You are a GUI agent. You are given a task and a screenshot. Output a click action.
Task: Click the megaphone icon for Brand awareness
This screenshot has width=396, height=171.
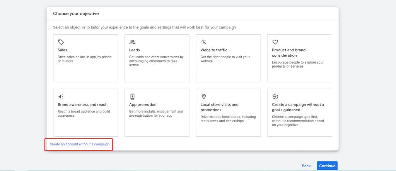click(x=61, y=97)
